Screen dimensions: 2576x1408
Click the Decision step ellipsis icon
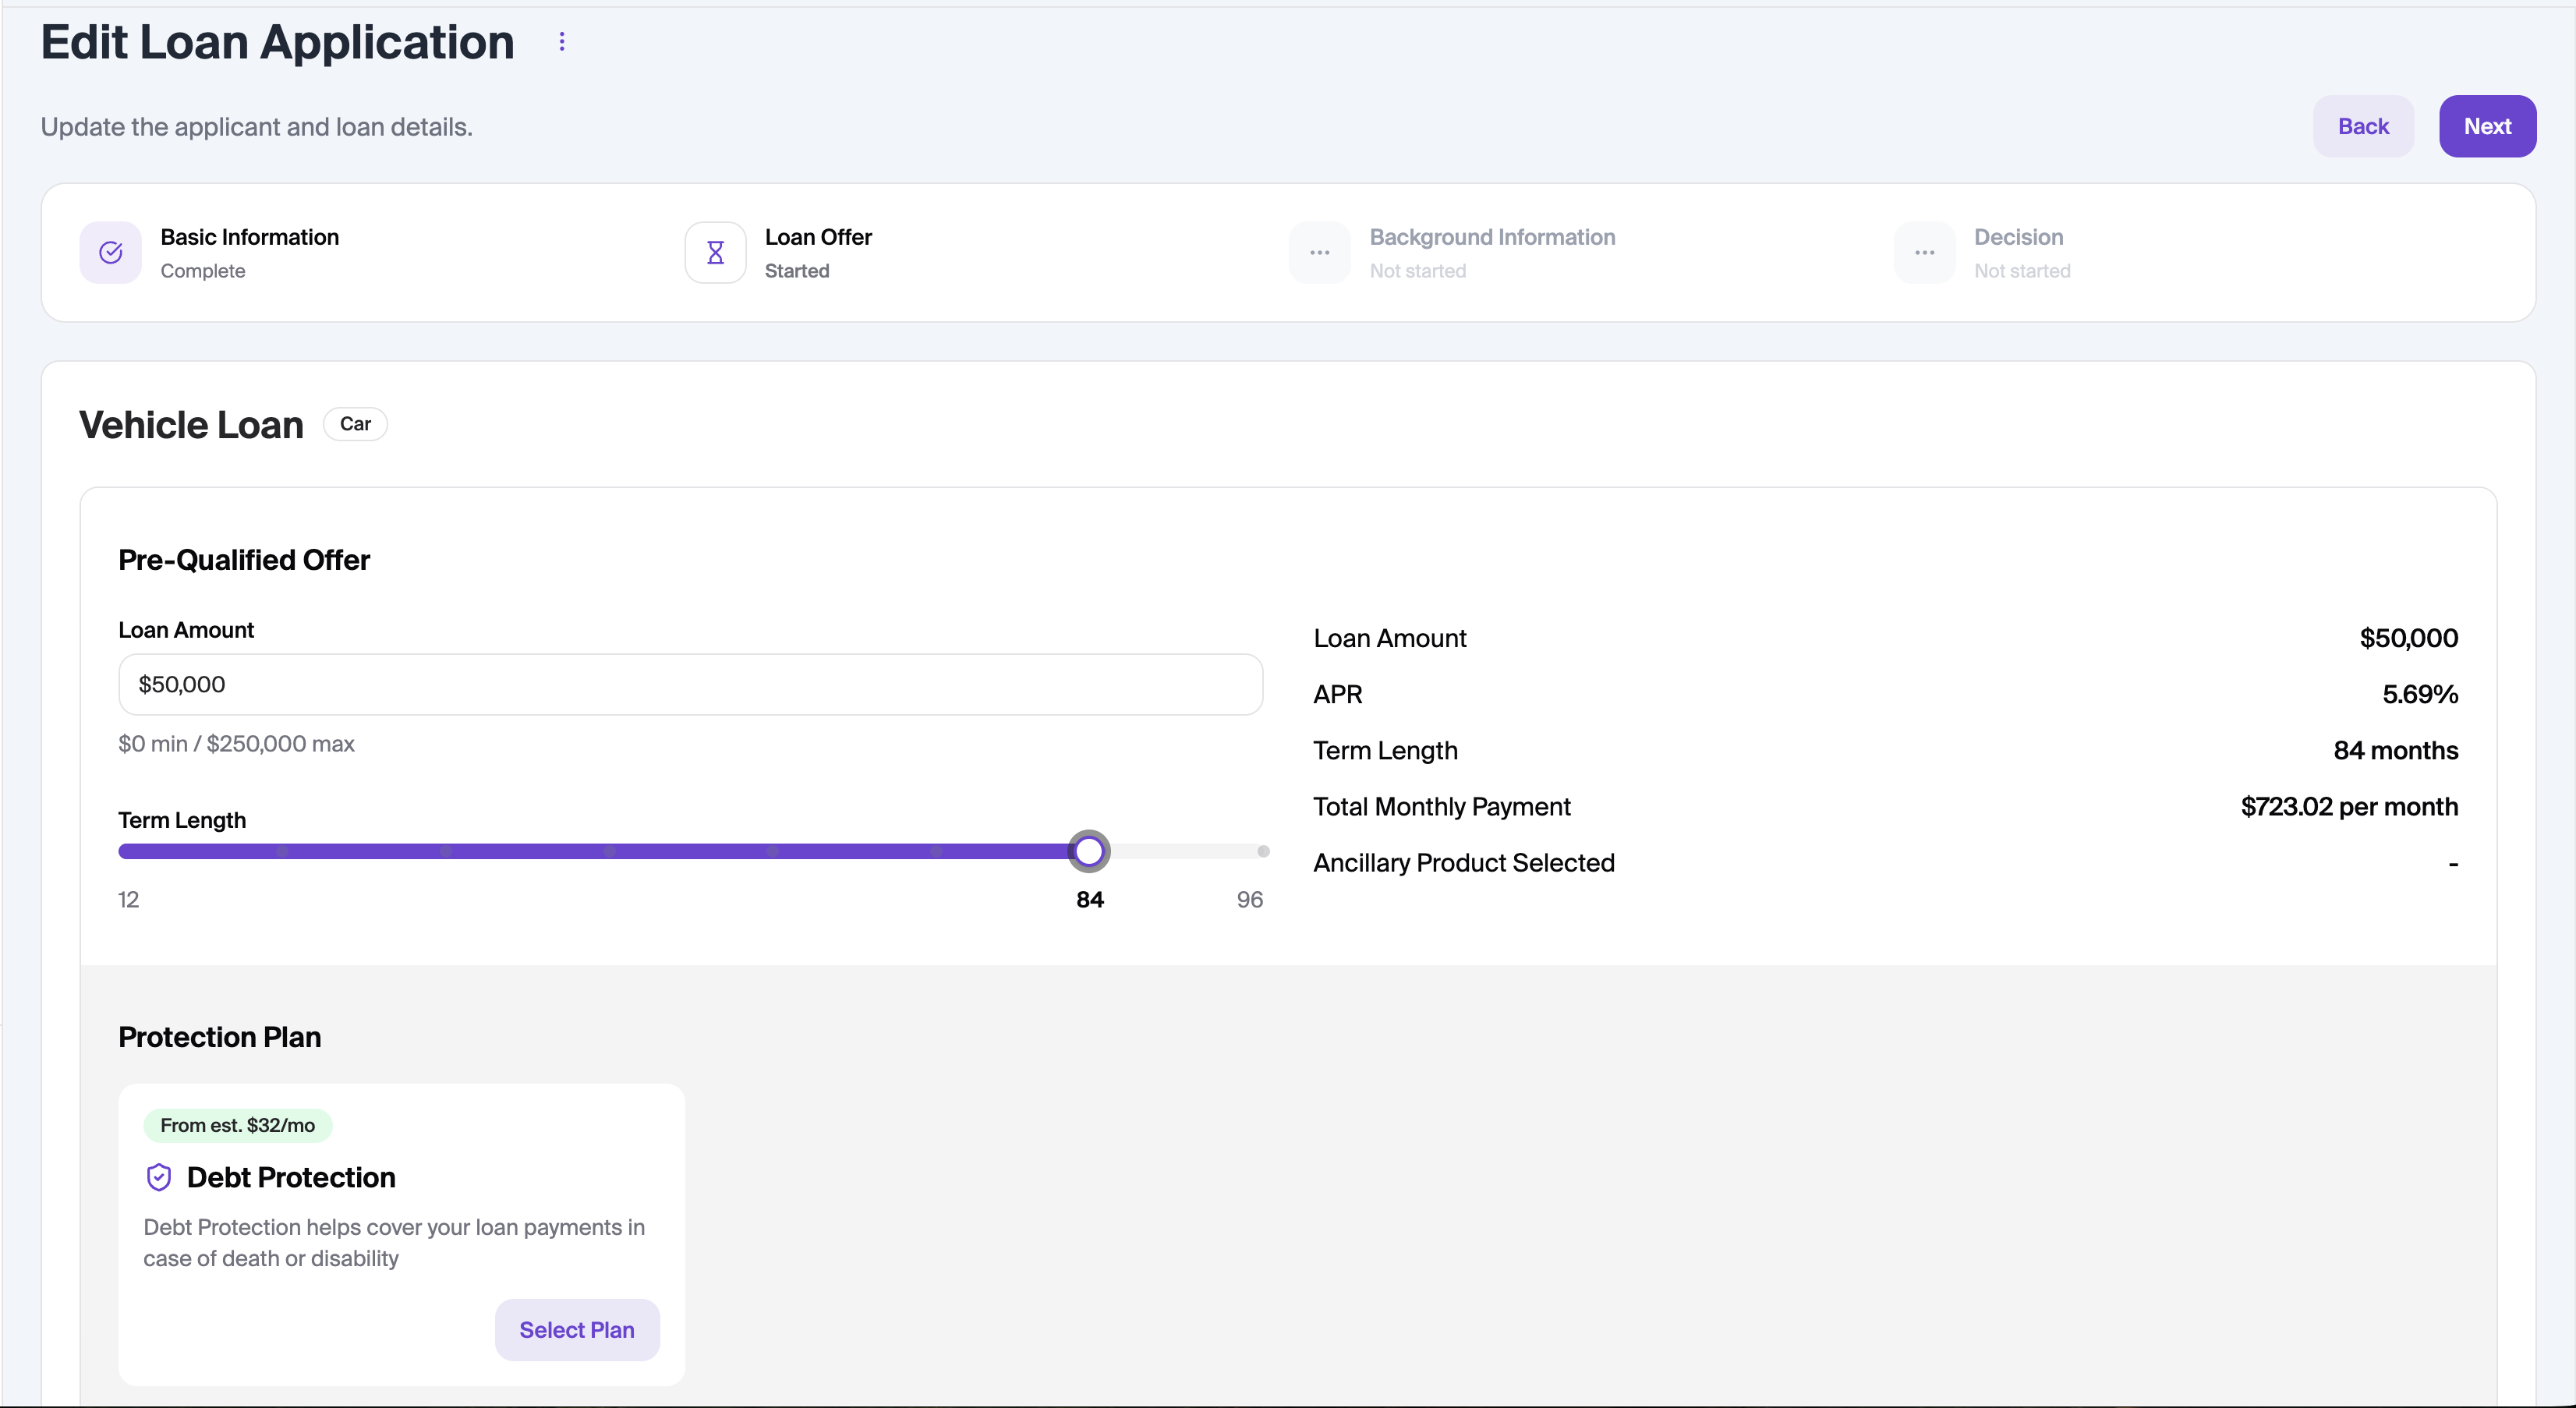pos(1924,253)
